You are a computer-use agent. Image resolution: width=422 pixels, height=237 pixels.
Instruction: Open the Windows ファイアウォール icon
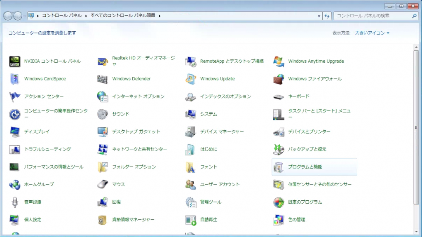[279, 79]
